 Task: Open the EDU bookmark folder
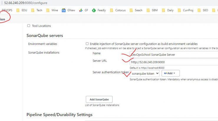pos(22,10)
